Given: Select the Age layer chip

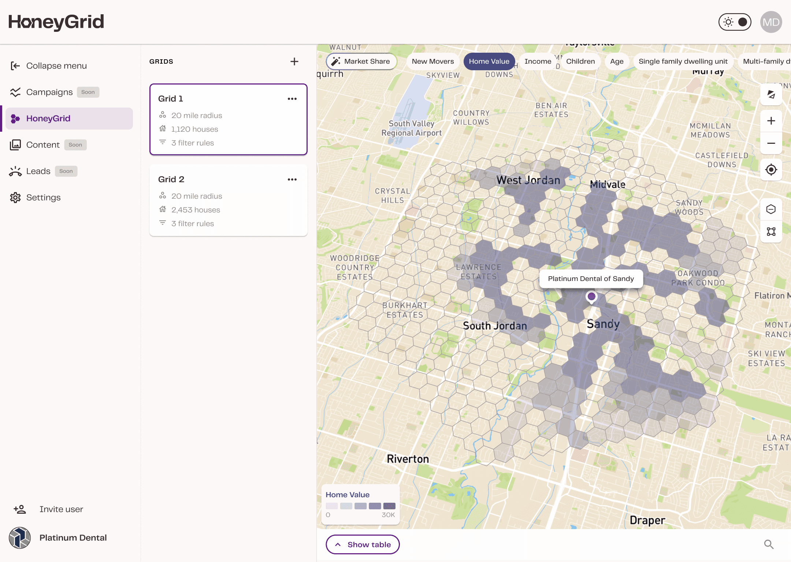Looking at the screenshot, I should click(617, 61).
